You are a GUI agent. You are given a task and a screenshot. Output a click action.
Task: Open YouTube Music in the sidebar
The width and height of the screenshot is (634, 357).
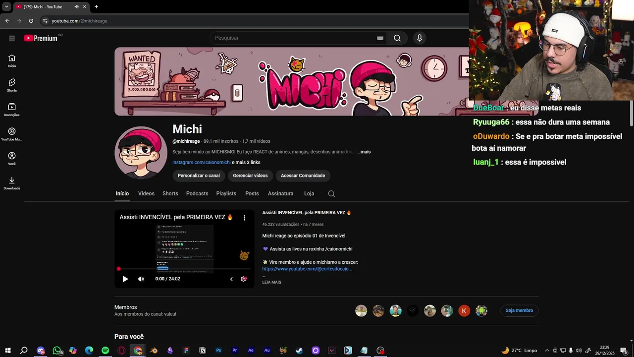point(12,134)
